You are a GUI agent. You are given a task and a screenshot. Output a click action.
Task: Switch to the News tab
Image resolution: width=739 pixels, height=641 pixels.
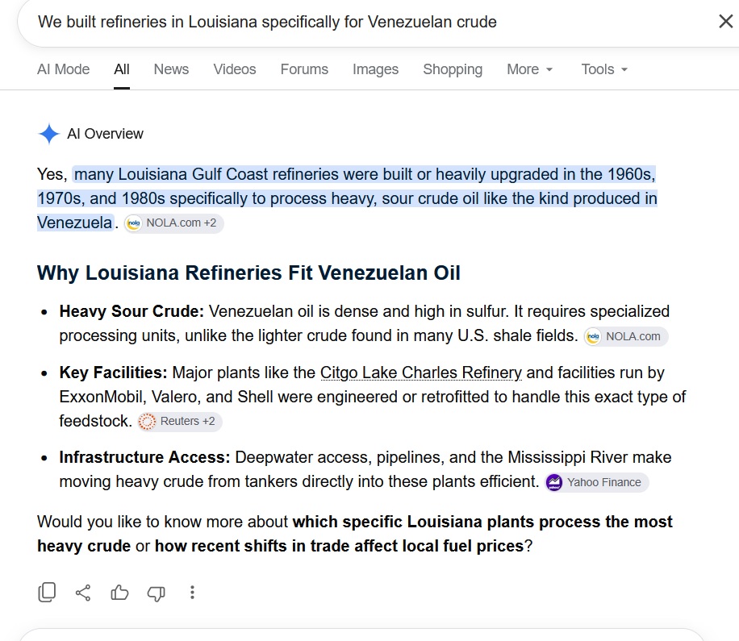click(171, 69)
